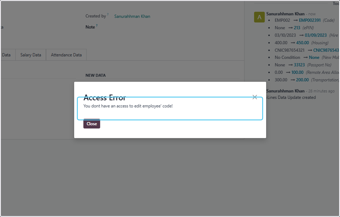This screenshot has height=217, width=340.
Task: Click the '28 minutes ago' timestamp
Action: tap(321, 91)
